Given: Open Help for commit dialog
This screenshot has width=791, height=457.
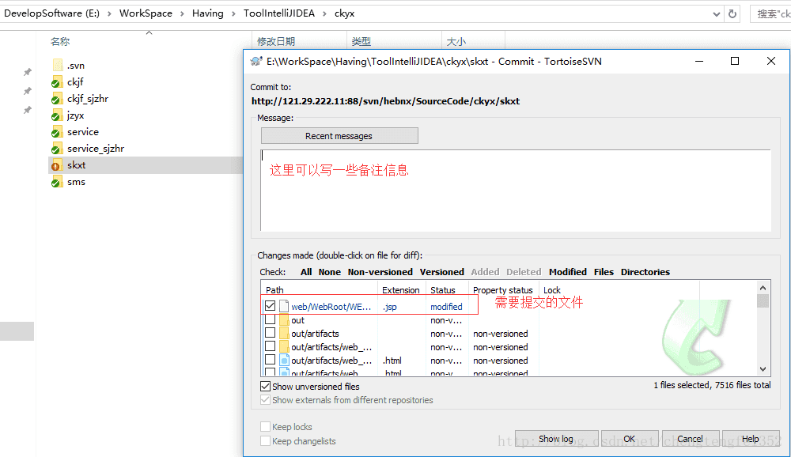Looking at the screenshot, I should [750, 439].
